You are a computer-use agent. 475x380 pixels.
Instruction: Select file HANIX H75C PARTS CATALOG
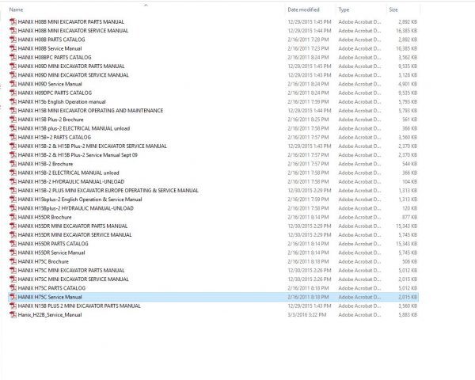[x=213, y=288]
